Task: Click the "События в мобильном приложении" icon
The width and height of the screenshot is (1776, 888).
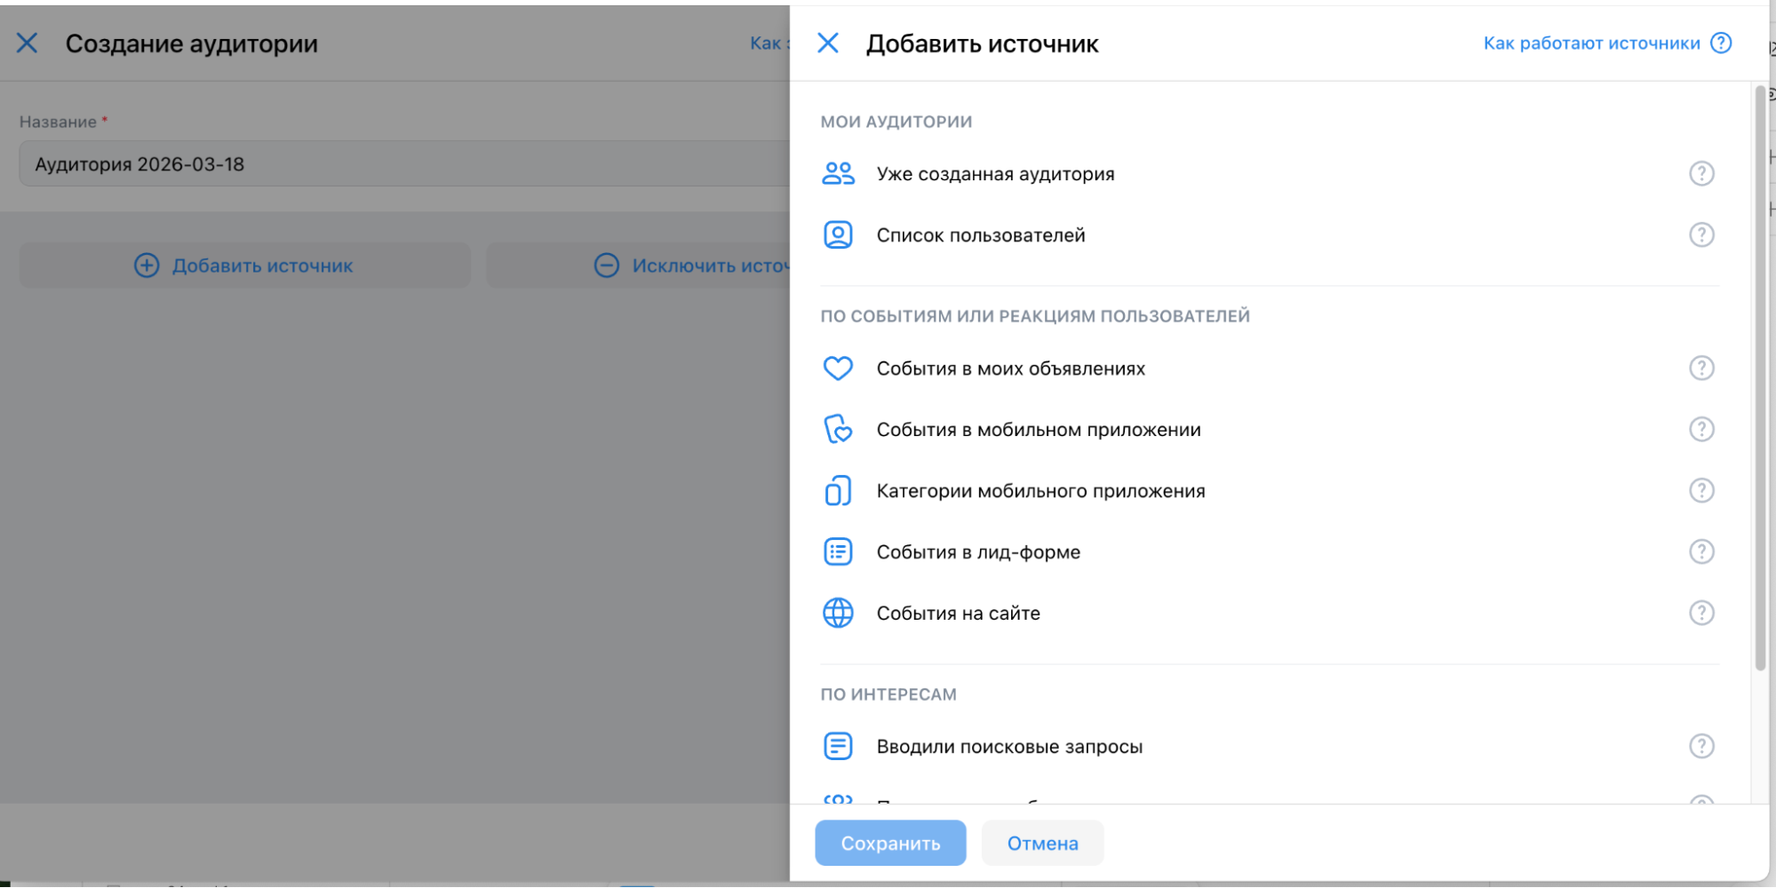Action: pos(837,429)
